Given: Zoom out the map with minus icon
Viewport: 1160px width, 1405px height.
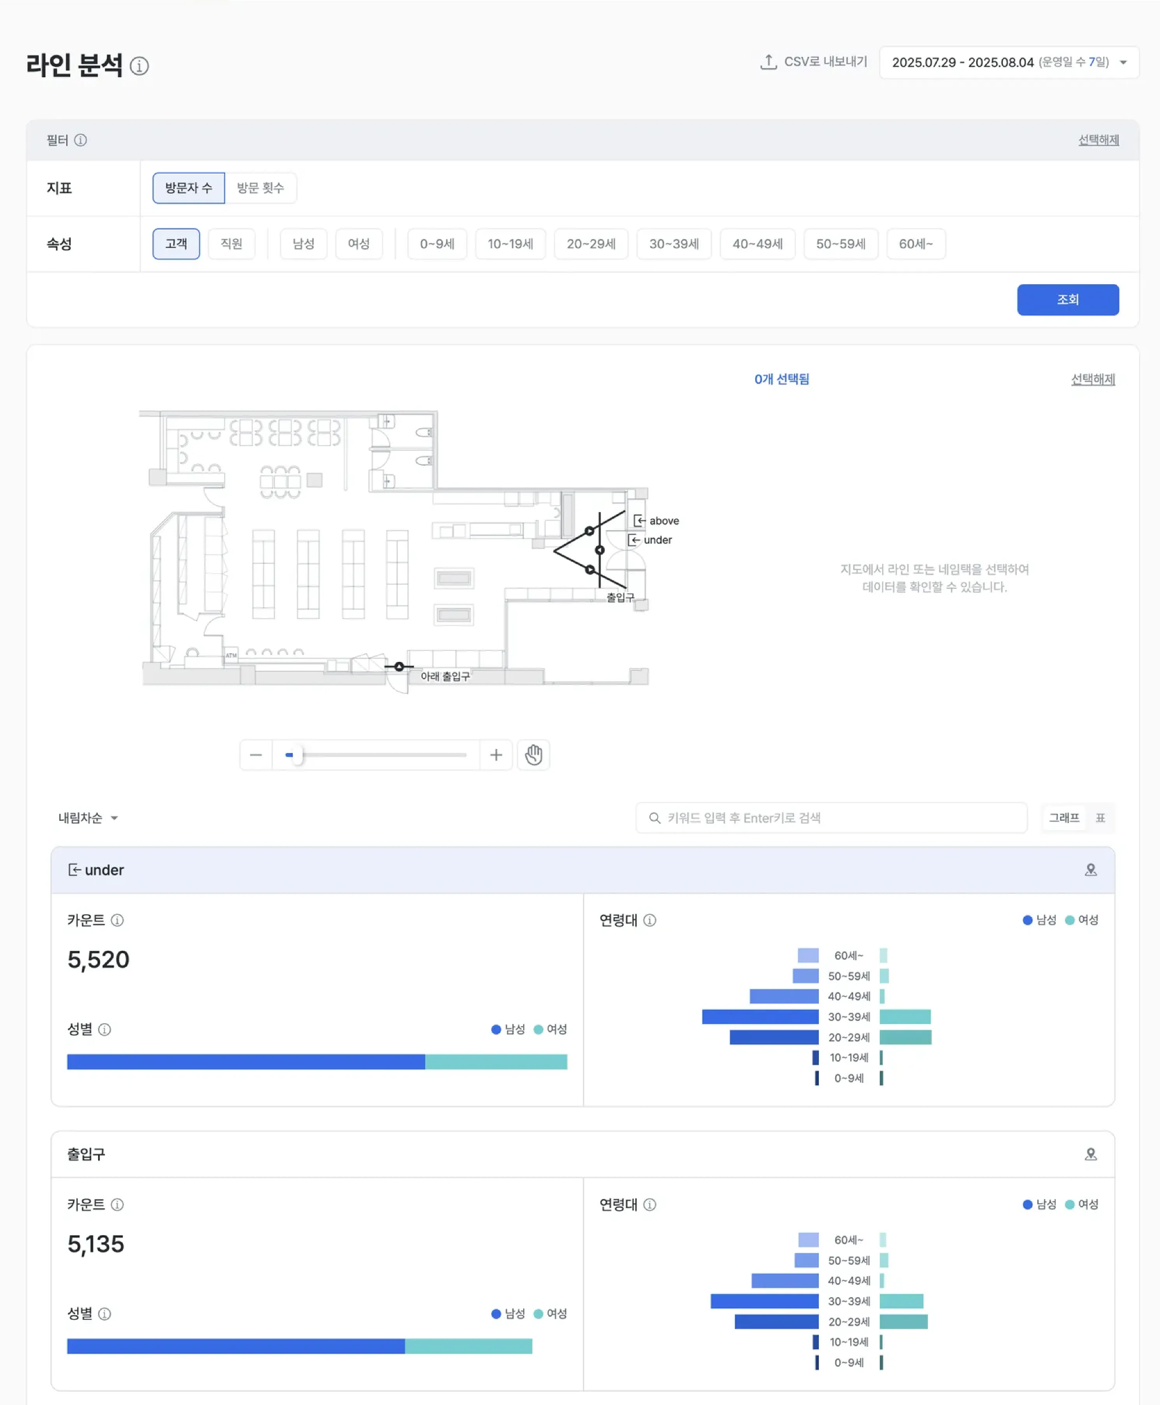Looking at the screenshot, I should point(256,755).
